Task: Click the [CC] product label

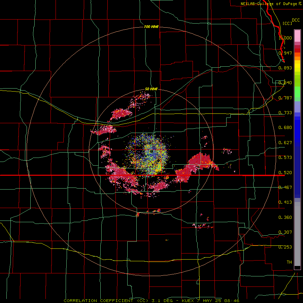Action: pyautogui.click(x=288, y=23)
